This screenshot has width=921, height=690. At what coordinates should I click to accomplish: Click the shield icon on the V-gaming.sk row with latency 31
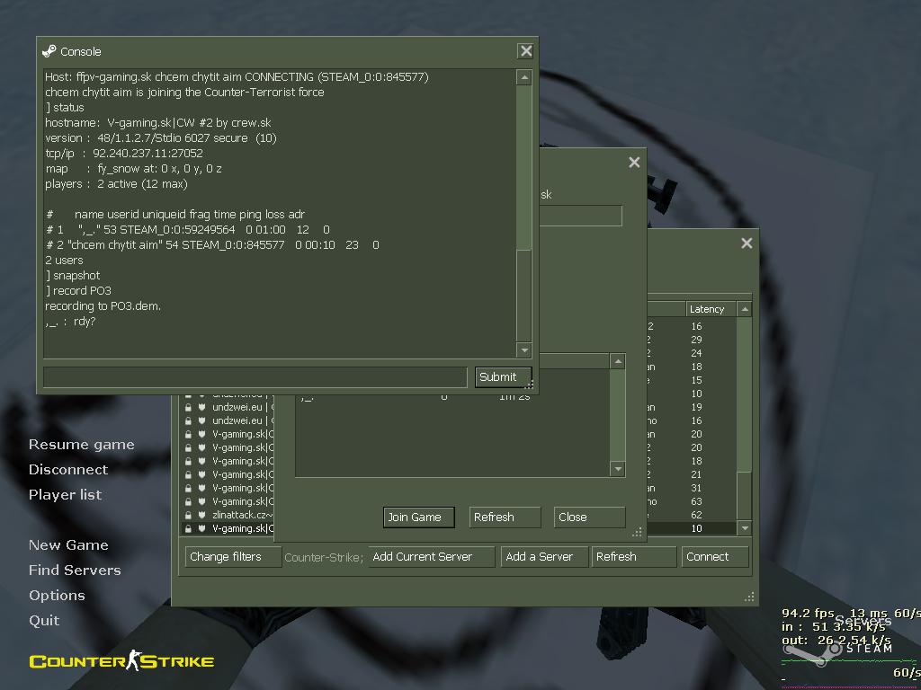tap(201, 488)
